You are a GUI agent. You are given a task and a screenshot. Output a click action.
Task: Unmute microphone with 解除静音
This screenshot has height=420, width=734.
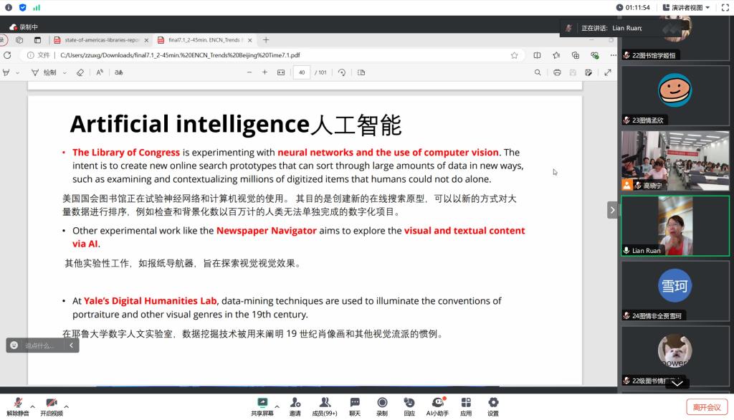18,406
